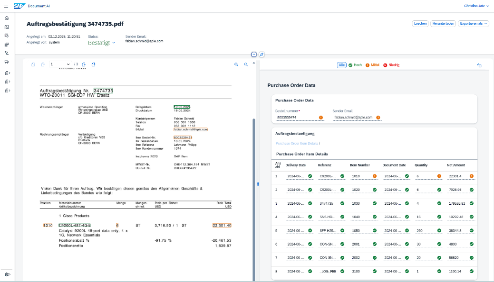Click the Löschen button

tap(420, 23)
